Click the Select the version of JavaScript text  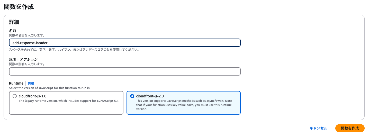pos(50,88)
